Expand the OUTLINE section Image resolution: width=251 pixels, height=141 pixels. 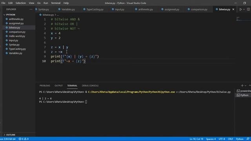[11, 135]
